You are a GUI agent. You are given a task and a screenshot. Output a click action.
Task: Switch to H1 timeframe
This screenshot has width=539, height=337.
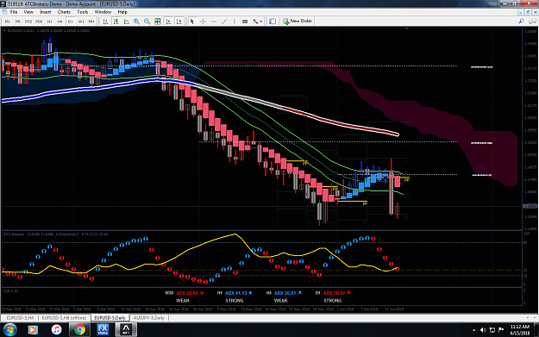coord(49,22)
